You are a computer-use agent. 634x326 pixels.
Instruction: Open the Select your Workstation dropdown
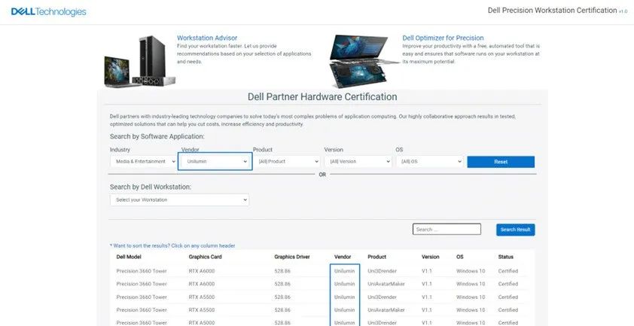(x=179, y=200)
